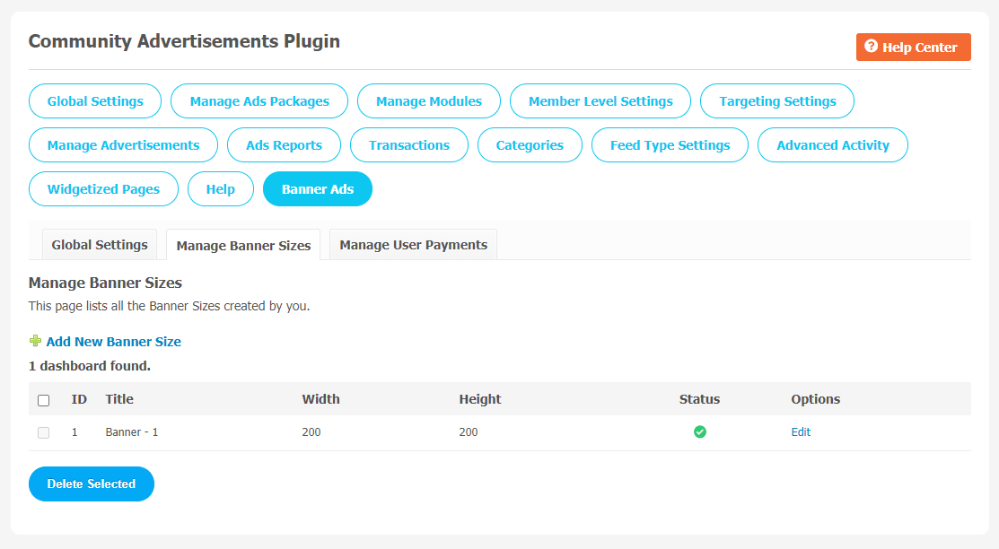The height and width of the screenshot is (549, 999).
Task: Click the Width column header
Action: point(321,399)
